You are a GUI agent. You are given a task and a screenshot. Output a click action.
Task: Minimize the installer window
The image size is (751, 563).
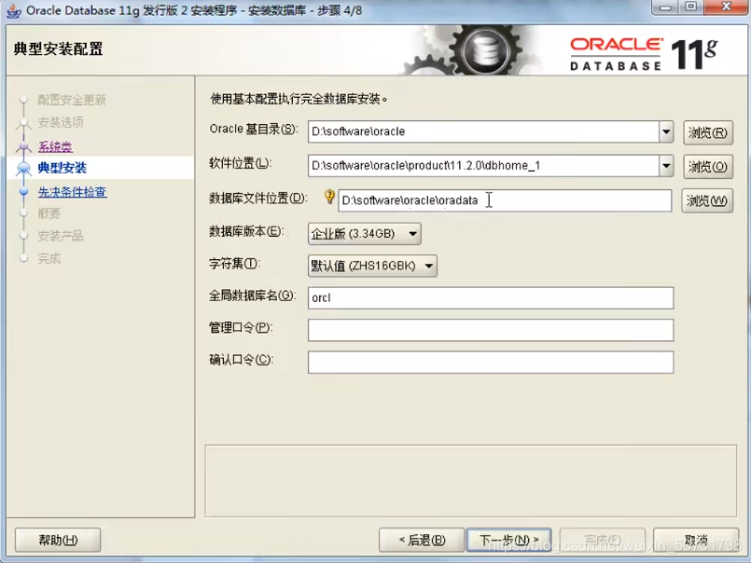[x=665, y=7]
